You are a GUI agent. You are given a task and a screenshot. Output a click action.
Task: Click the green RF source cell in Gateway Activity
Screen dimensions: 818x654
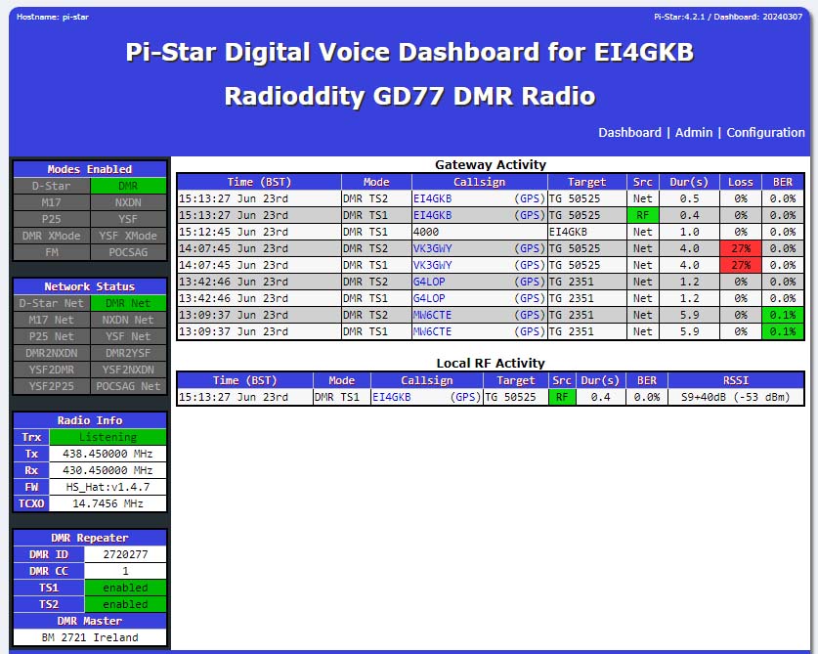643,216
